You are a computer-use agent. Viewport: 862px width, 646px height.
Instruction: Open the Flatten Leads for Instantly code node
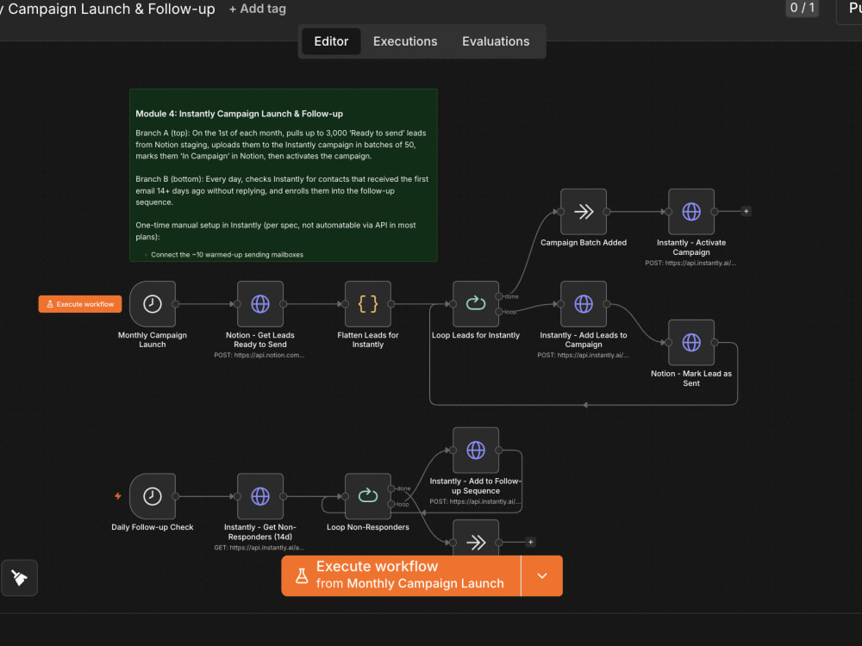point(368,304)
